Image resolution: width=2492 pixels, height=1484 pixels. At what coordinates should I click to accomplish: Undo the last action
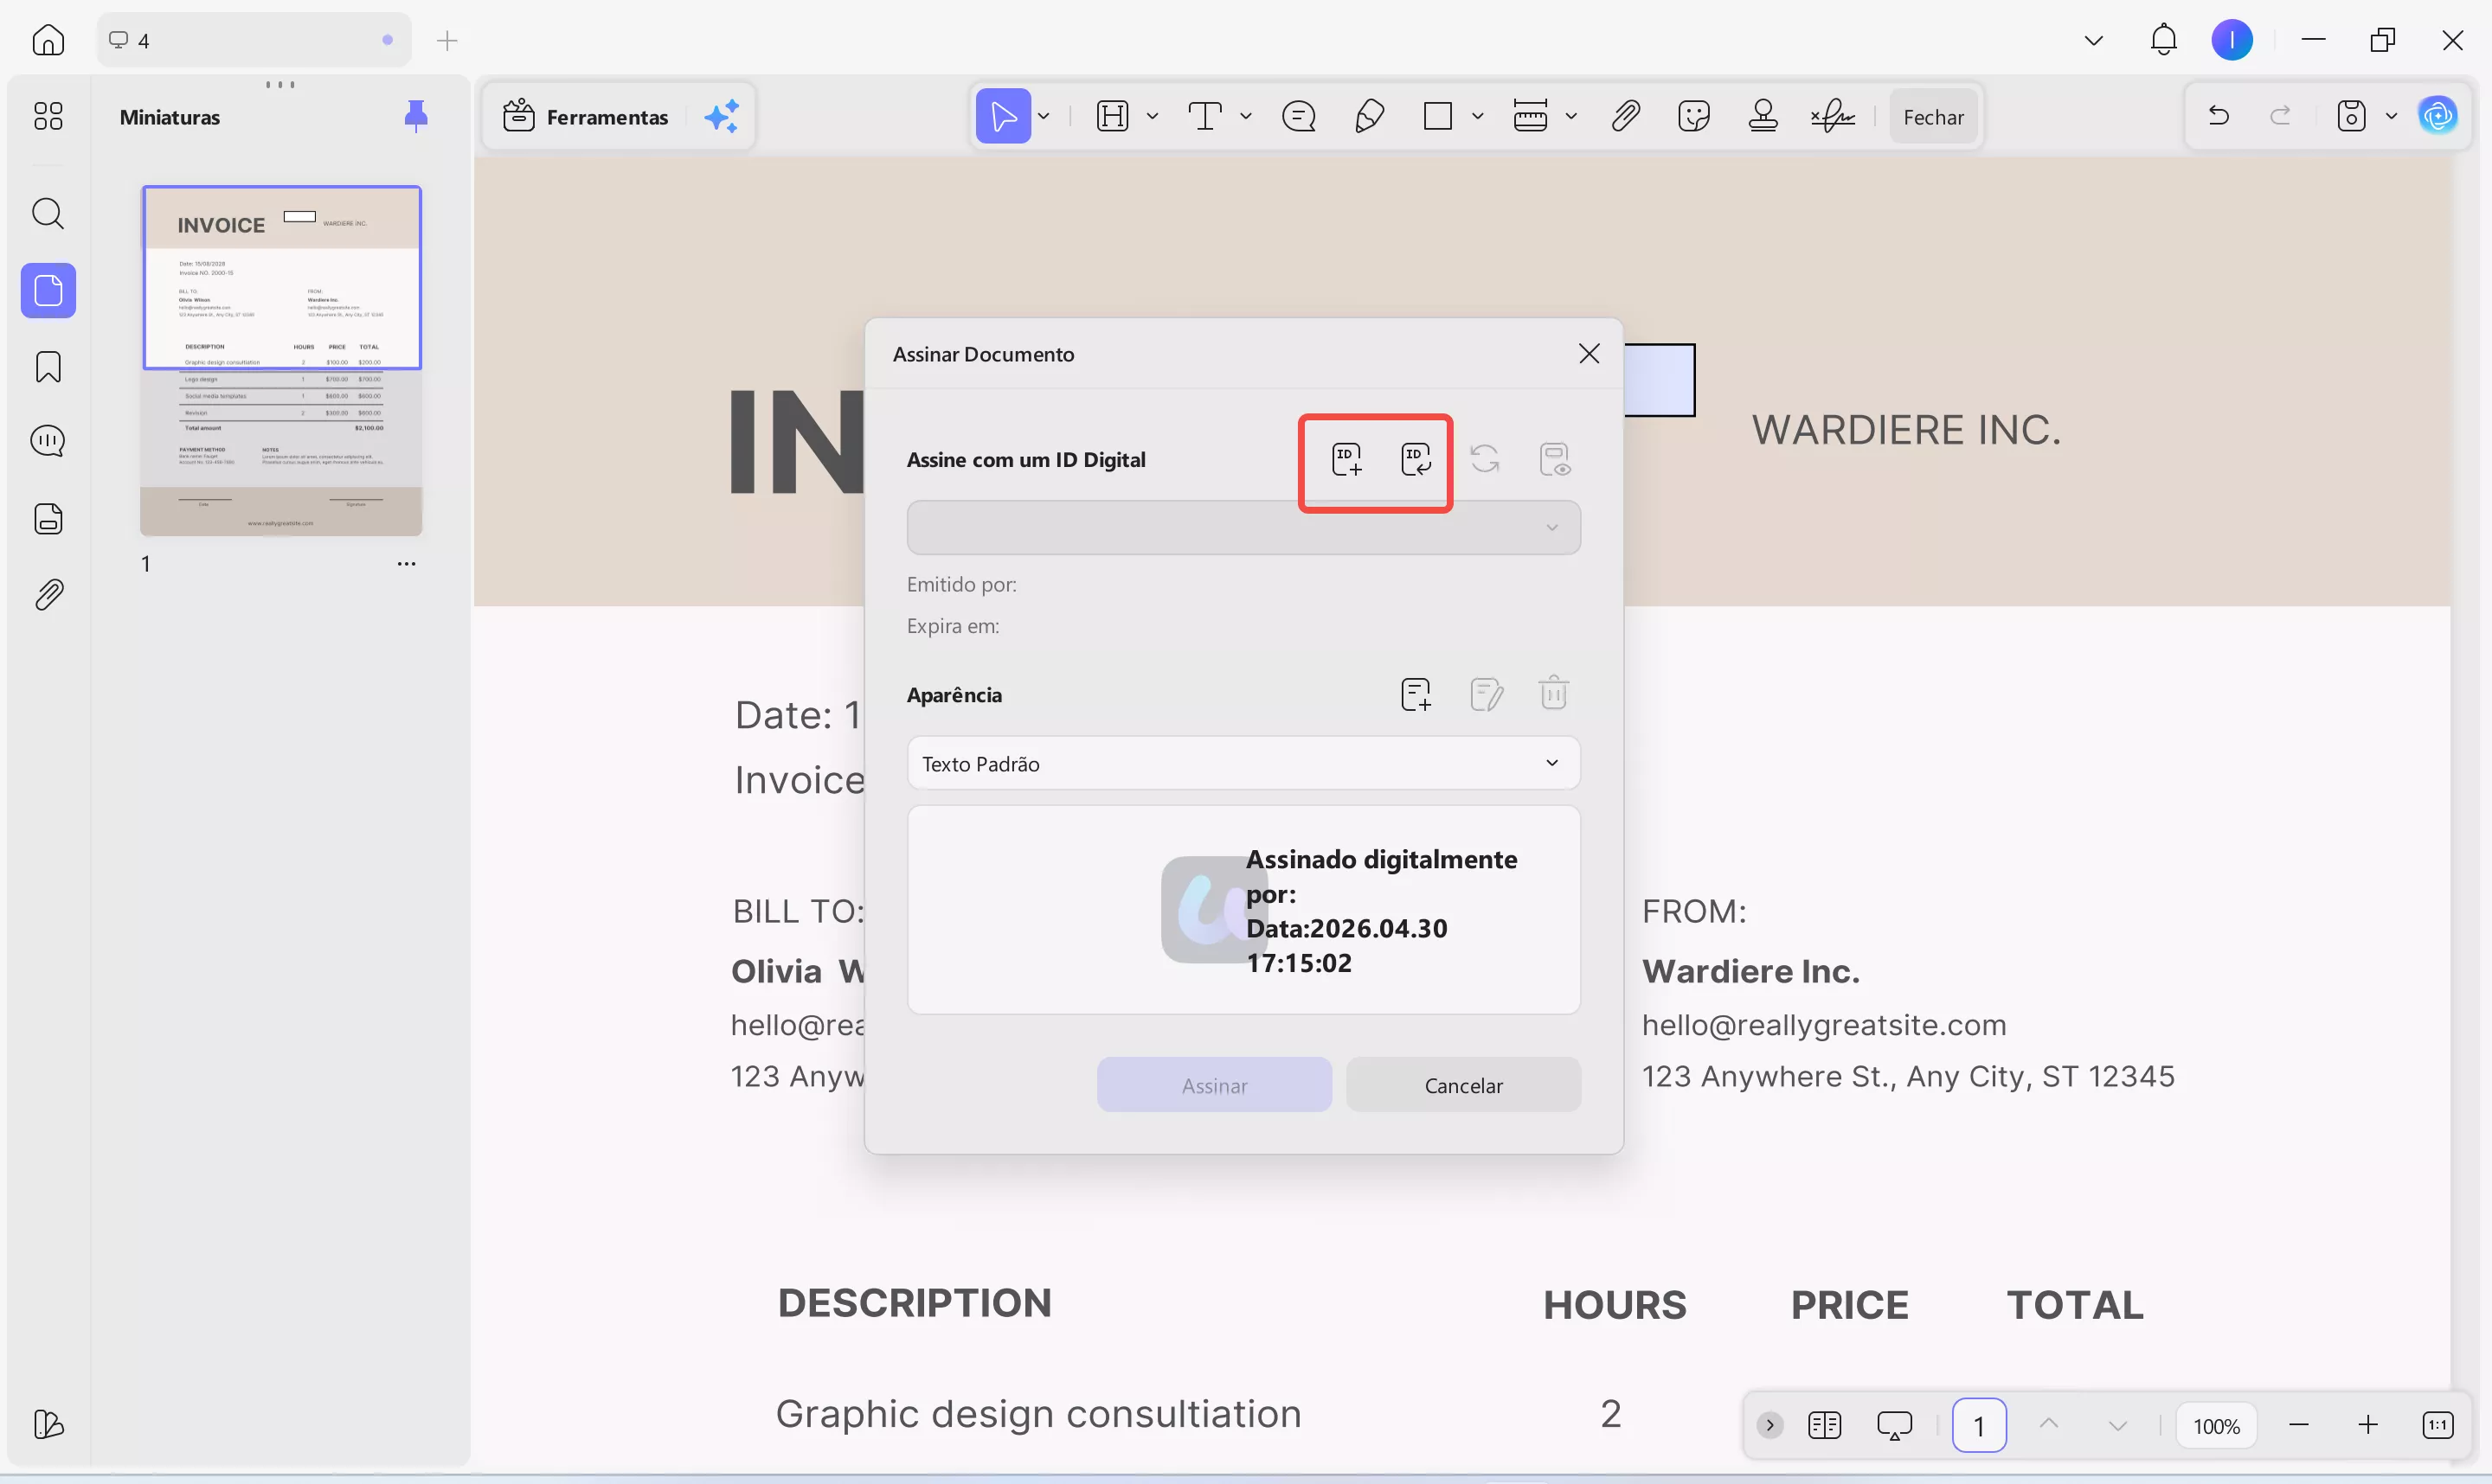point(2218,116)
